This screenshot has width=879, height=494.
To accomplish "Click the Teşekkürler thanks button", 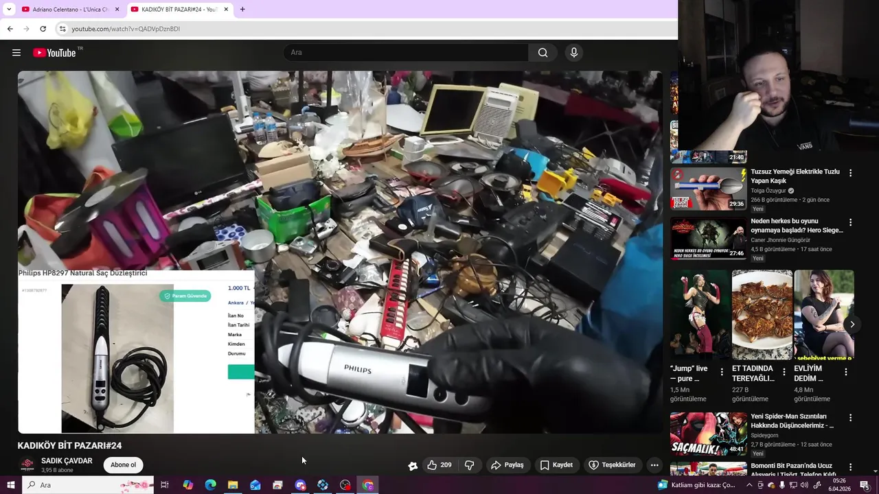I will point(612,465).
